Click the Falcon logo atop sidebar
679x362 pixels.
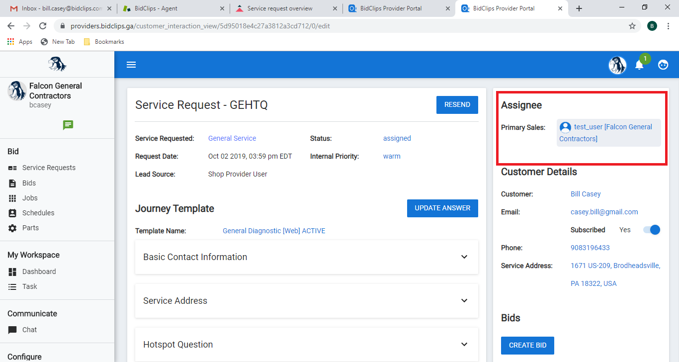pyautogui.click(x=57, y=64)
